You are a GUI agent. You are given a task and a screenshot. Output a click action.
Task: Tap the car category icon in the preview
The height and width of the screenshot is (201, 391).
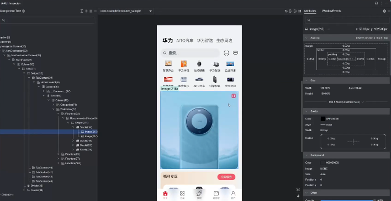click(199, 79)
